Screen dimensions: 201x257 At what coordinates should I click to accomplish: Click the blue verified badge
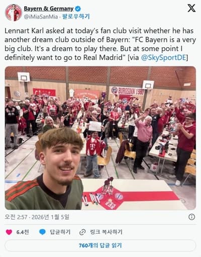click(78, 9)
